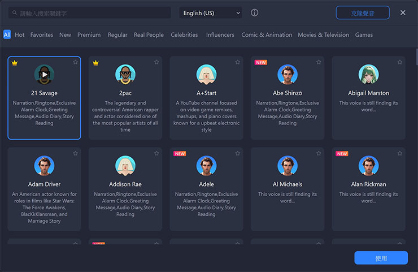Open the English (US) language dropdown
Screen dimensions: 418x272
[210, 12]
